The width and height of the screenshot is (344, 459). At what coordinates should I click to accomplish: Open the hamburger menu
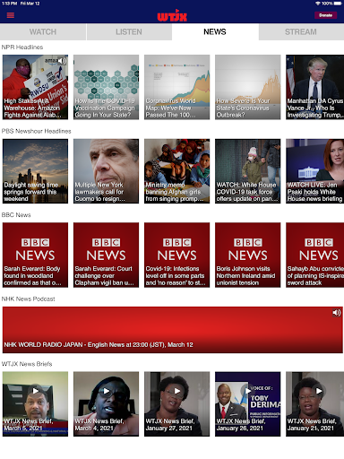point(11,15)
